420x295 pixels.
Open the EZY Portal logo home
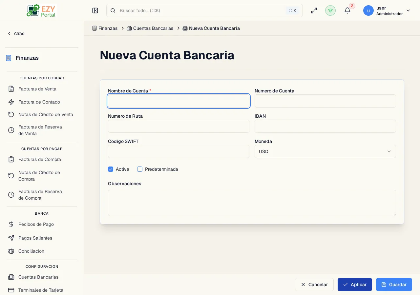coord(42,10)
